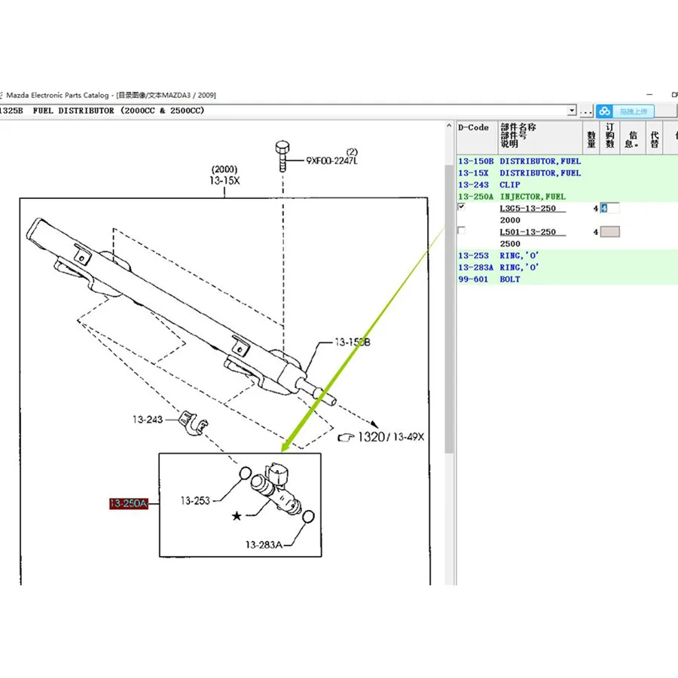Click the D-Code column header
Screen dimensions: 678x678
[x=478, y=137]
